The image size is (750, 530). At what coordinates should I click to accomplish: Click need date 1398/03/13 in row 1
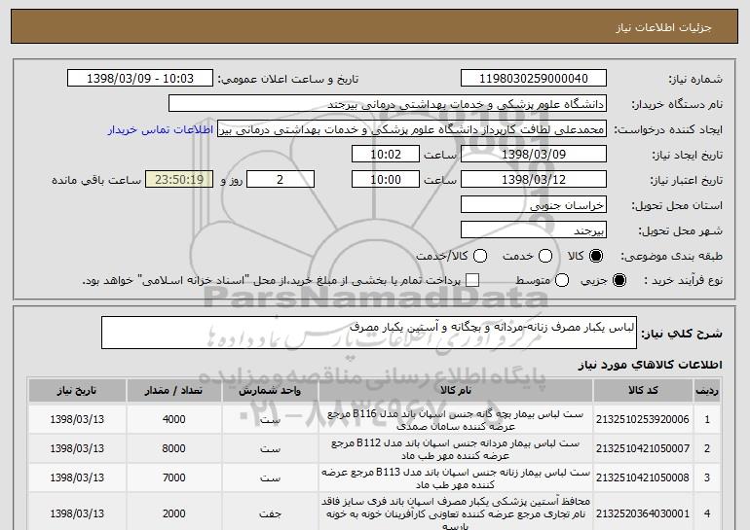click(77, 420)
